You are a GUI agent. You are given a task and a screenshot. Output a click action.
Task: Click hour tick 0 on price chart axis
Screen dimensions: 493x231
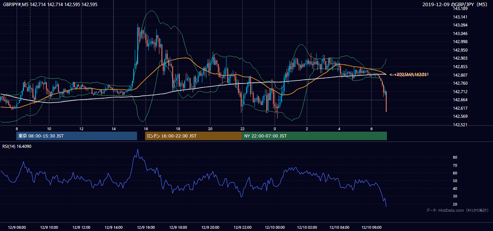point(275,129)
